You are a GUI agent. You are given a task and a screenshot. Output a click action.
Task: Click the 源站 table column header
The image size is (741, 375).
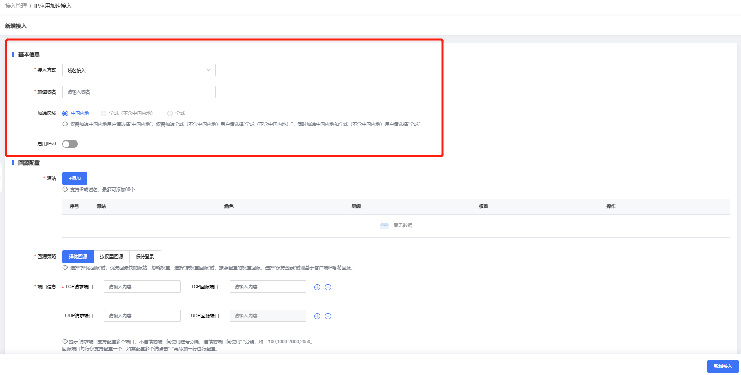click(101, 206)
